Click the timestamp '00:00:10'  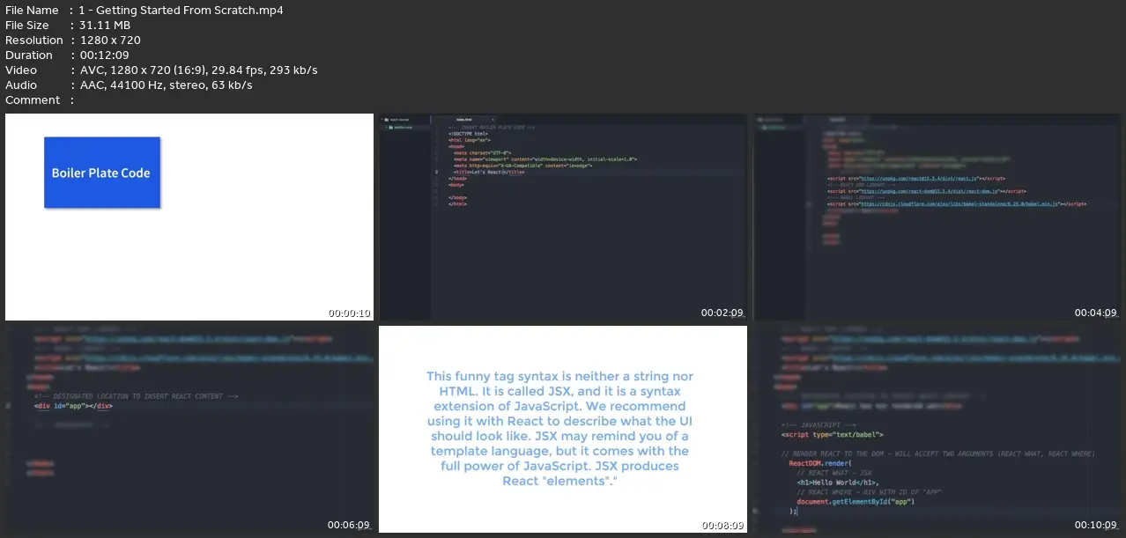coord(350,313)
